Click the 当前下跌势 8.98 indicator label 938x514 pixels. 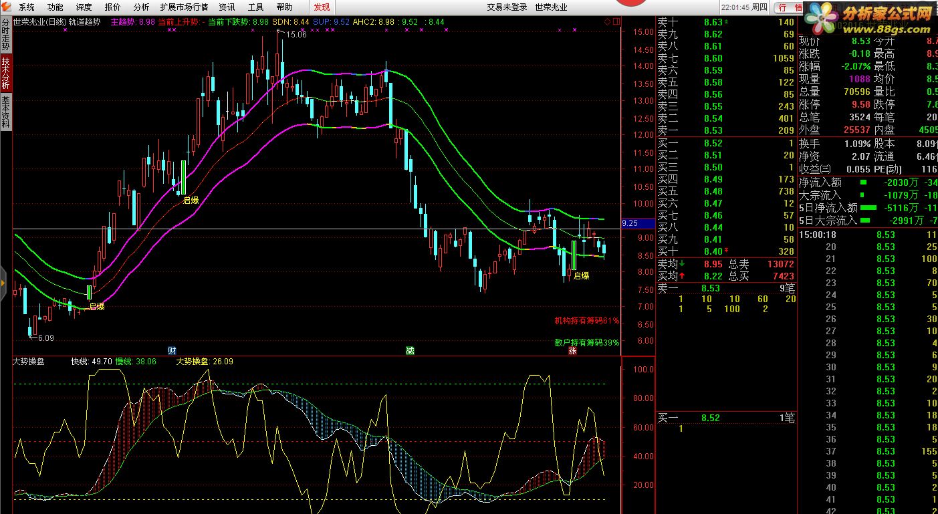pyautogui.click(x=238, y=22)
